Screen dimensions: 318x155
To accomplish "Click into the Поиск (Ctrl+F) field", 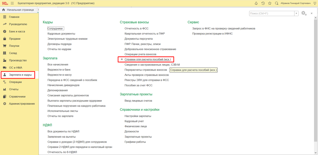I will (x=272, y=13).
